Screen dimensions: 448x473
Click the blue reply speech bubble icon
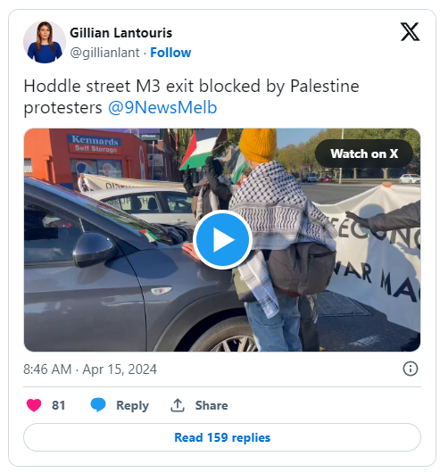coord(98,405)
